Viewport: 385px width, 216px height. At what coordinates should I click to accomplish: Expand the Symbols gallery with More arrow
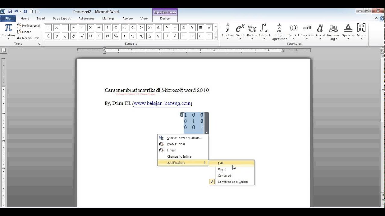[216, 37]
